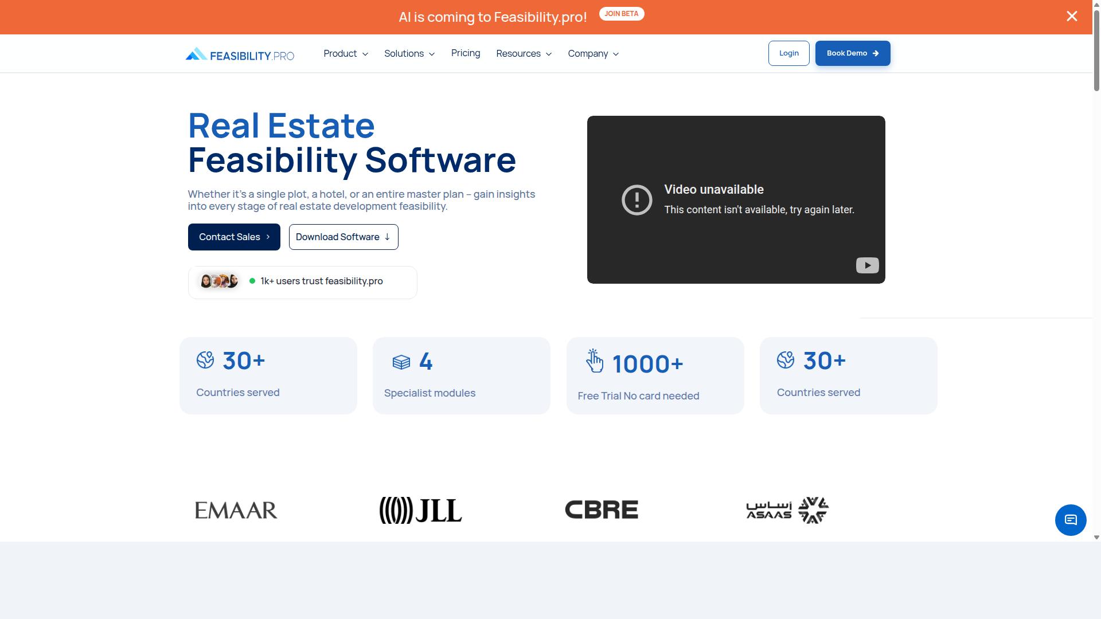Click the JOIN BETA badge
This screenshot has height=619, width=1101.
tap(621, 14)
